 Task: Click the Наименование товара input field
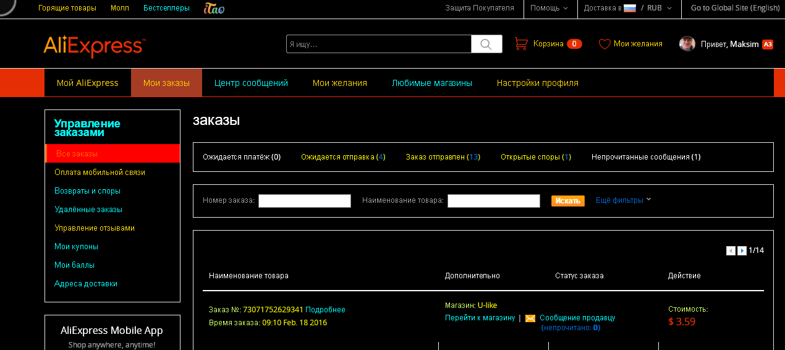[494, 201]
